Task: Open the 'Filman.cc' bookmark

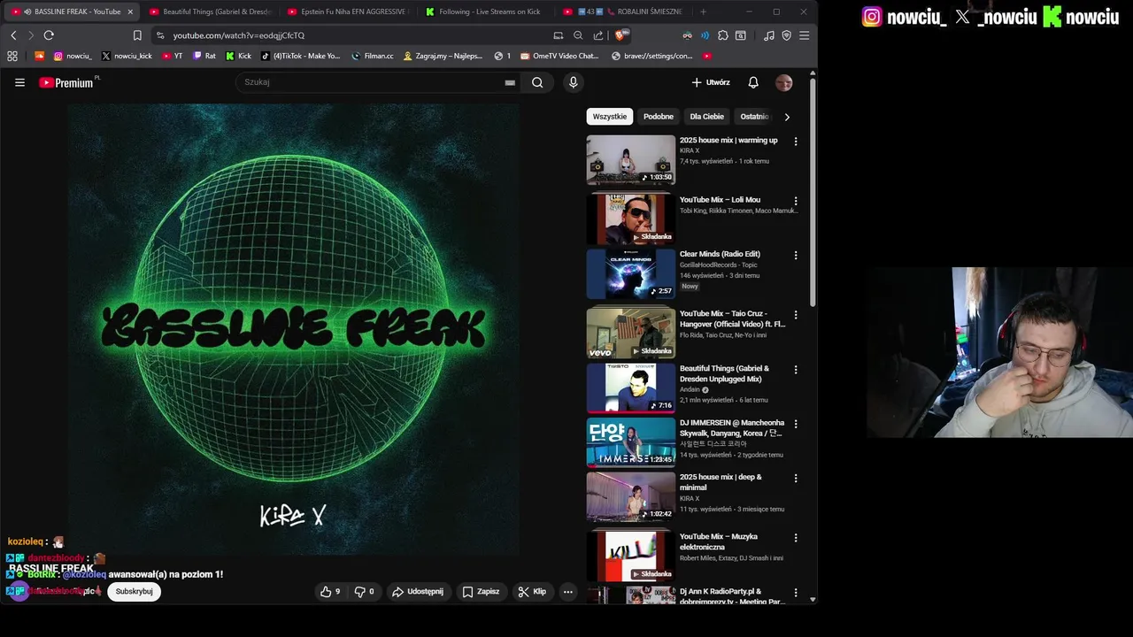Action: click(x=373, y=56)
